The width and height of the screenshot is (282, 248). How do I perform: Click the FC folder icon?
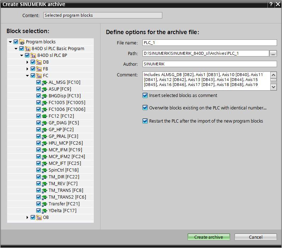39,76
